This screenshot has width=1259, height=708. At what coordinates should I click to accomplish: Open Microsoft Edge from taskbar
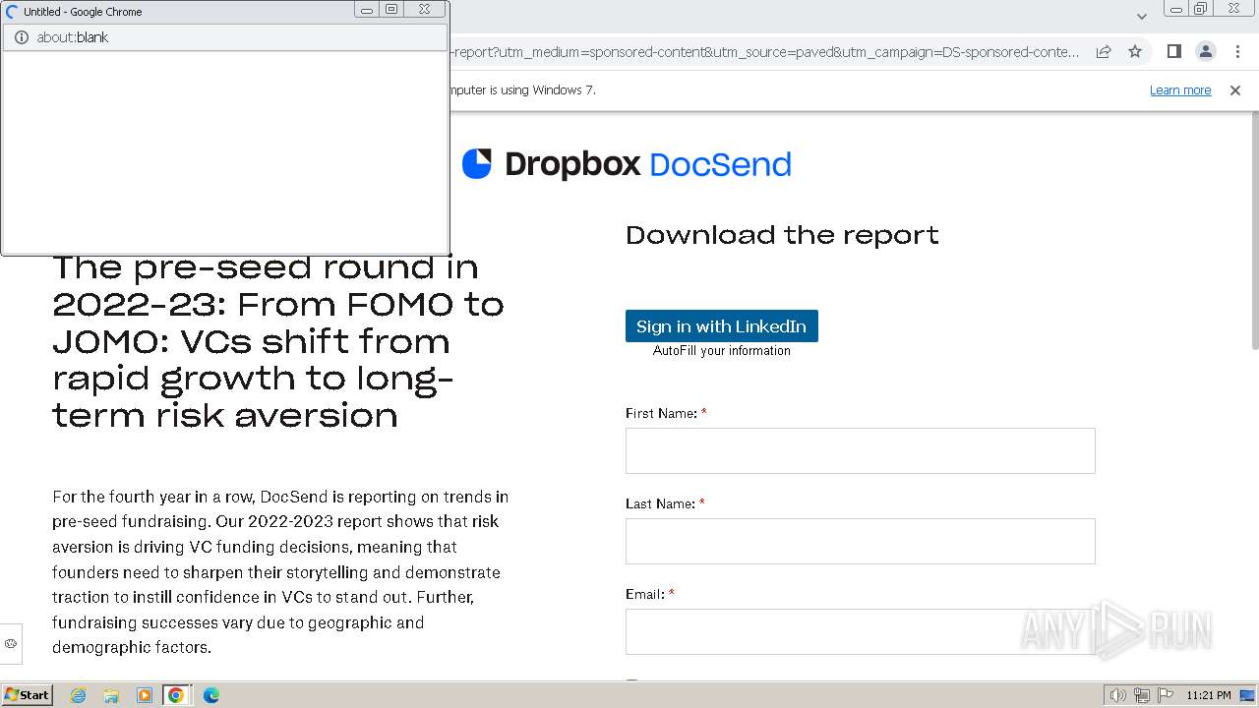tap(210, 695)
